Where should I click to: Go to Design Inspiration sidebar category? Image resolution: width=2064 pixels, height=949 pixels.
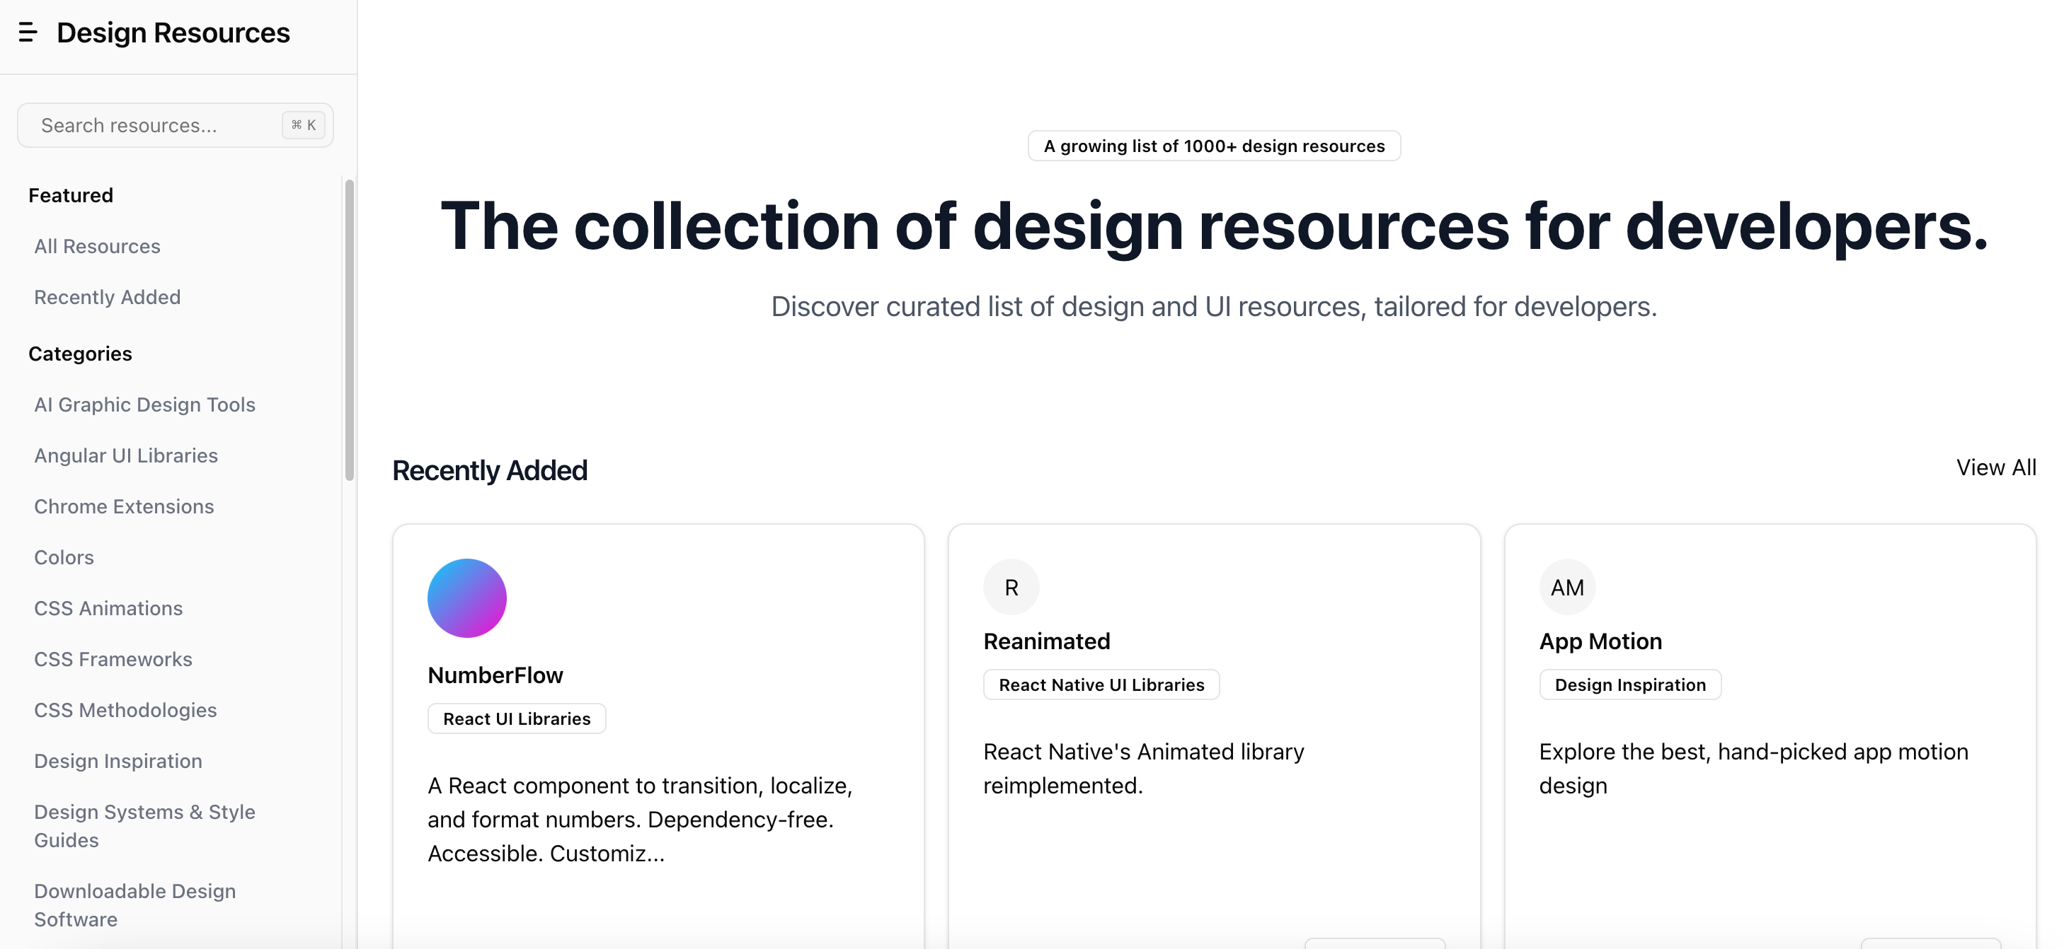point(117,761)
